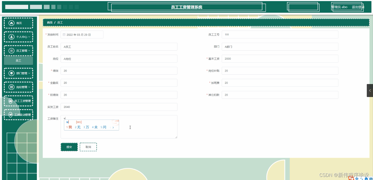Show next IME candidate page arrow

(x=113, y=127)
